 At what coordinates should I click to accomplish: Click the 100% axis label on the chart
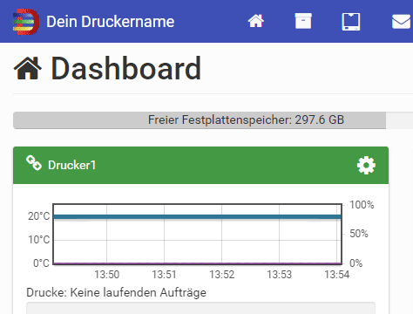[362, 205]
